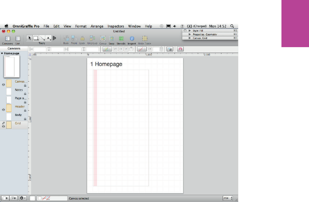This screenshot has width=309, height=202.
Task: Open the Format menu
Action: 81,26
